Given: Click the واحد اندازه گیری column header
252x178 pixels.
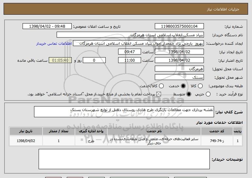Looking at the screenshot, I should (x=91, y=131).
